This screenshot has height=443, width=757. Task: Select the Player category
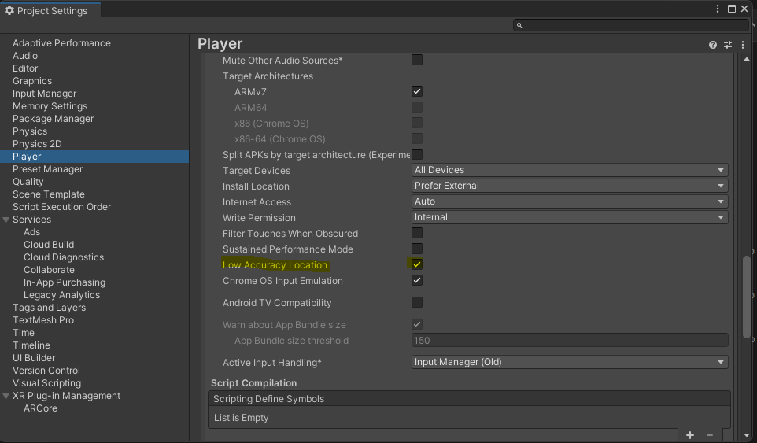pos(94,157)
